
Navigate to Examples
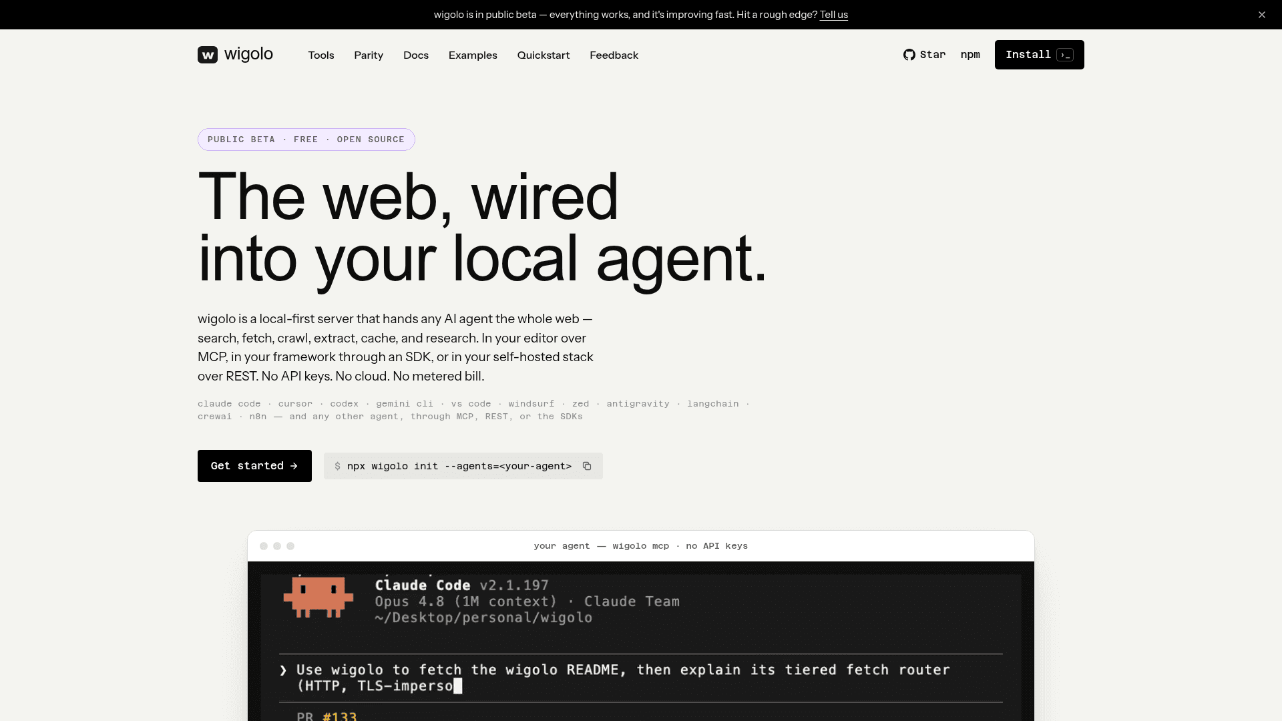473,55
